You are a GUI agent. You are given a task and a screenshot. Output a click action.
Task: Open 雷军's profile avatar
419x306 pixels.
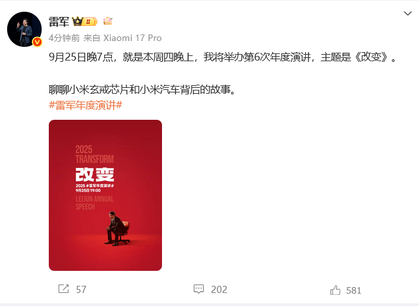coord(24,29)
